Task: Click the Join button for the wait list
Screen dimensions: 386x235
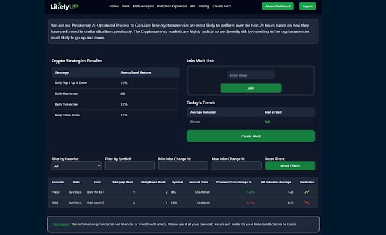Action: point(251,88)
